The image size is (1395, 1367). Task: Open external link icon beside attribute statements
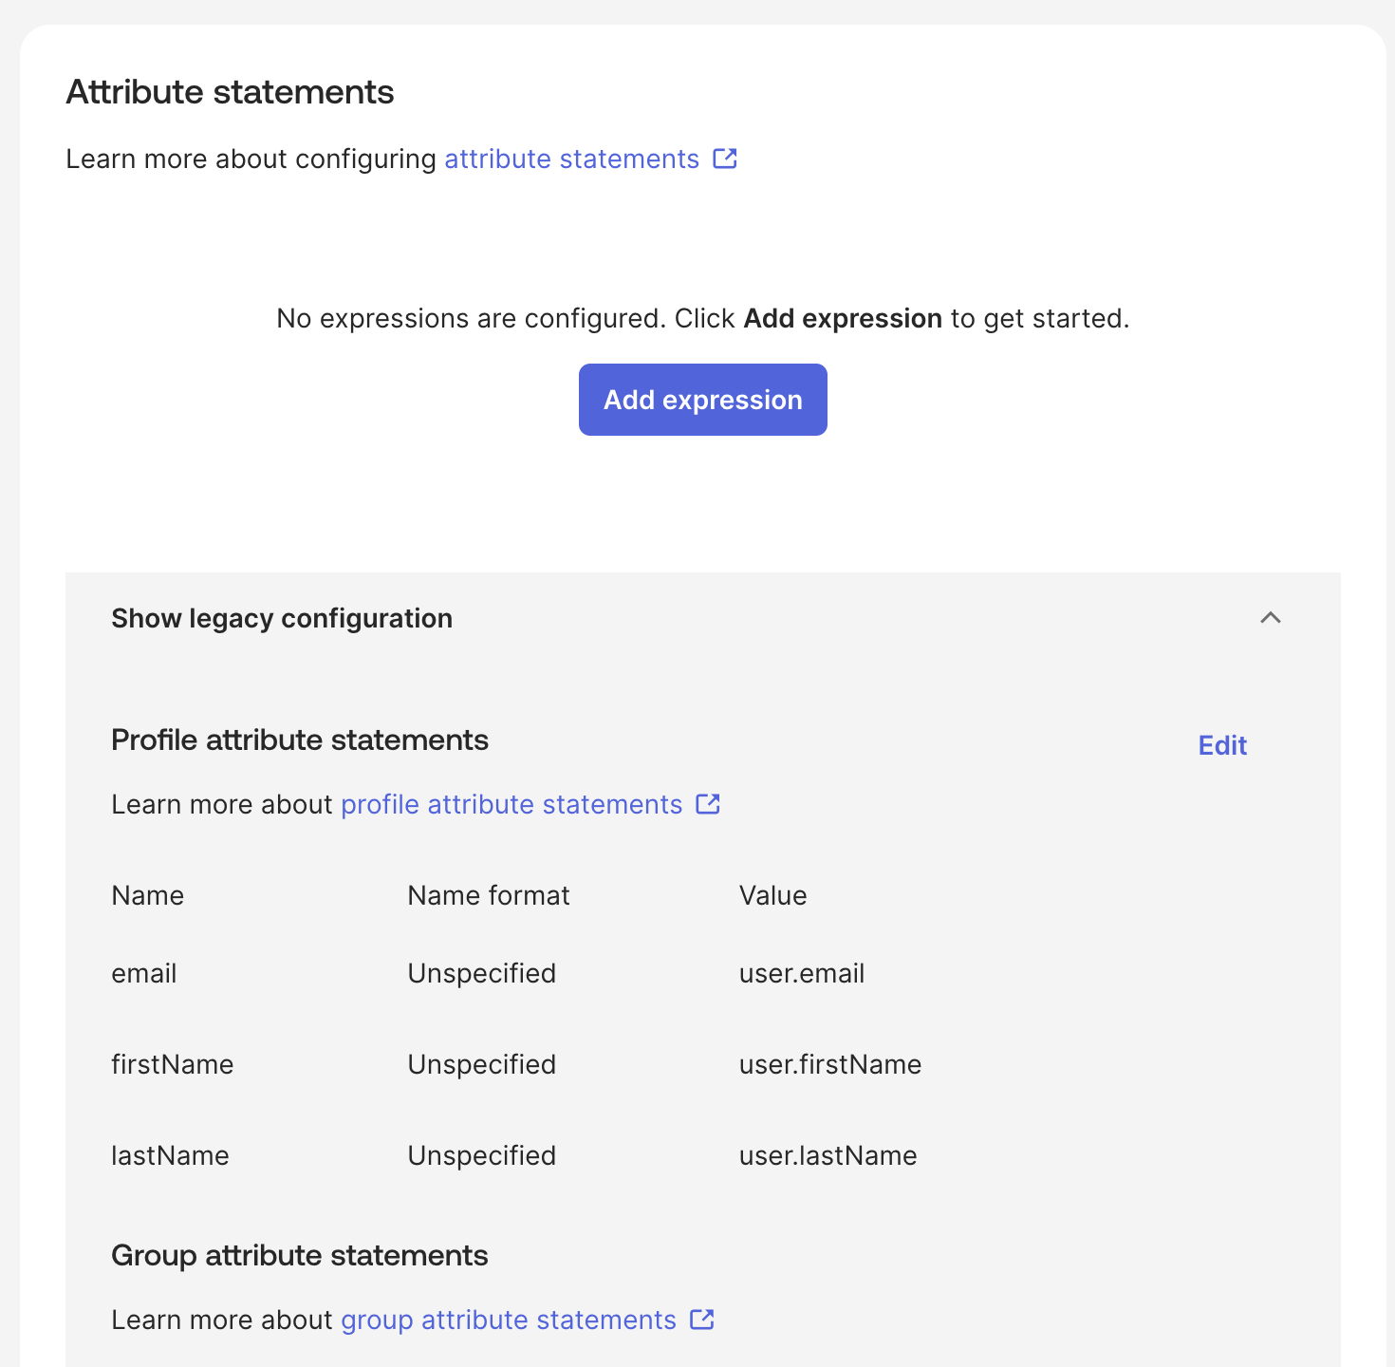coord(725,159)
